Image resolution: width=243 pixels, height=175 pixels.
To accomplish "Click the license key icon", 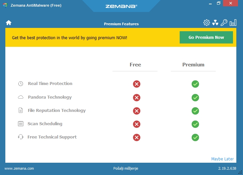I will pyautogui.click(x=224, y=23).
